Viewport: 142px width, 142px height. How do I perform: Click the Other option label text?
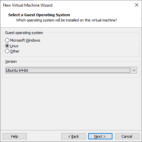point(15,51)
